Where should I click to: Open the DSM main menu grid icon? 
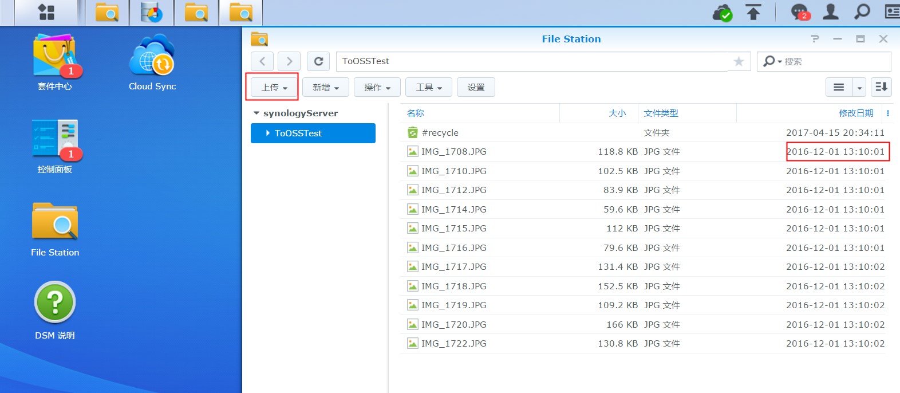46,13
